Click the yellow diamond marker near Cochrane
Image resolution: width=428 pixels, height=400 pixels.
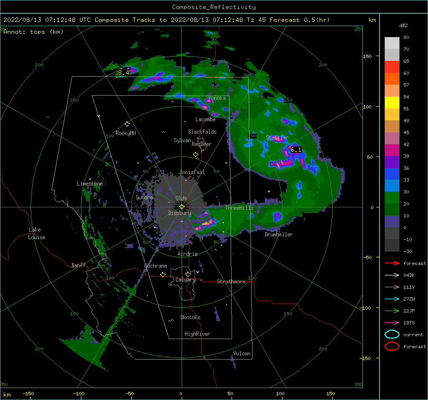tap(163, 274)
